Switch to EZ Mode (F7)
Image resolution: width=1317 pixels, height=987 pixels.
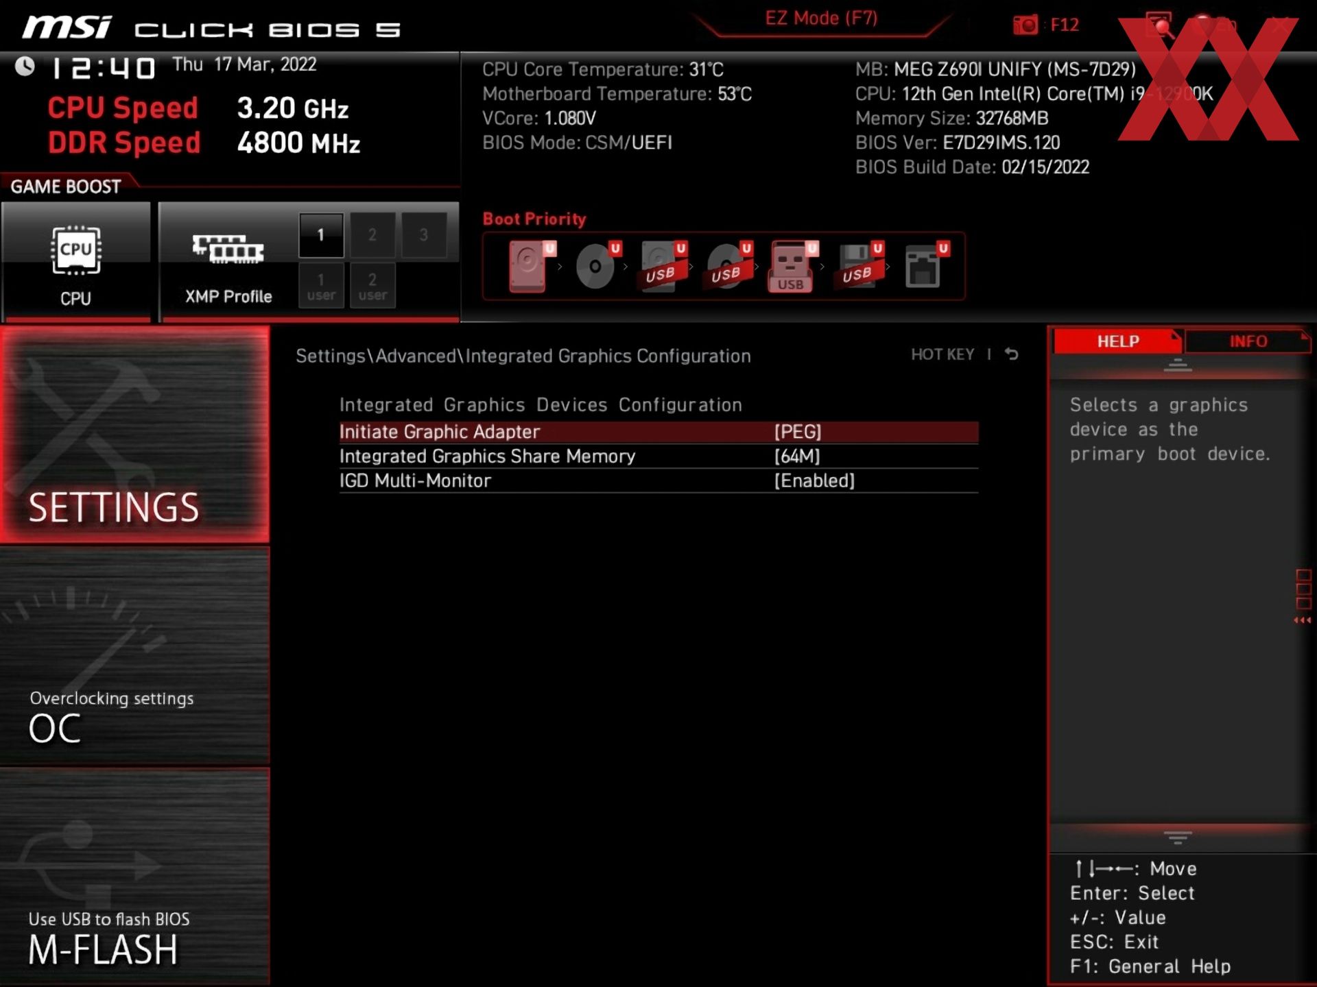821,19
